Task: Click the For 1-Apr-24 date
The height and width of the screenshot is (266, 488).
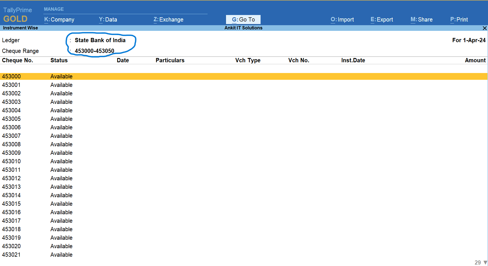Action: [x=469, y=40]
